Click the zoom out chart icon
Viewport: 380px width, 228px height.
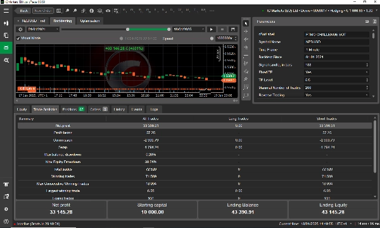click(x=75, y=11)
